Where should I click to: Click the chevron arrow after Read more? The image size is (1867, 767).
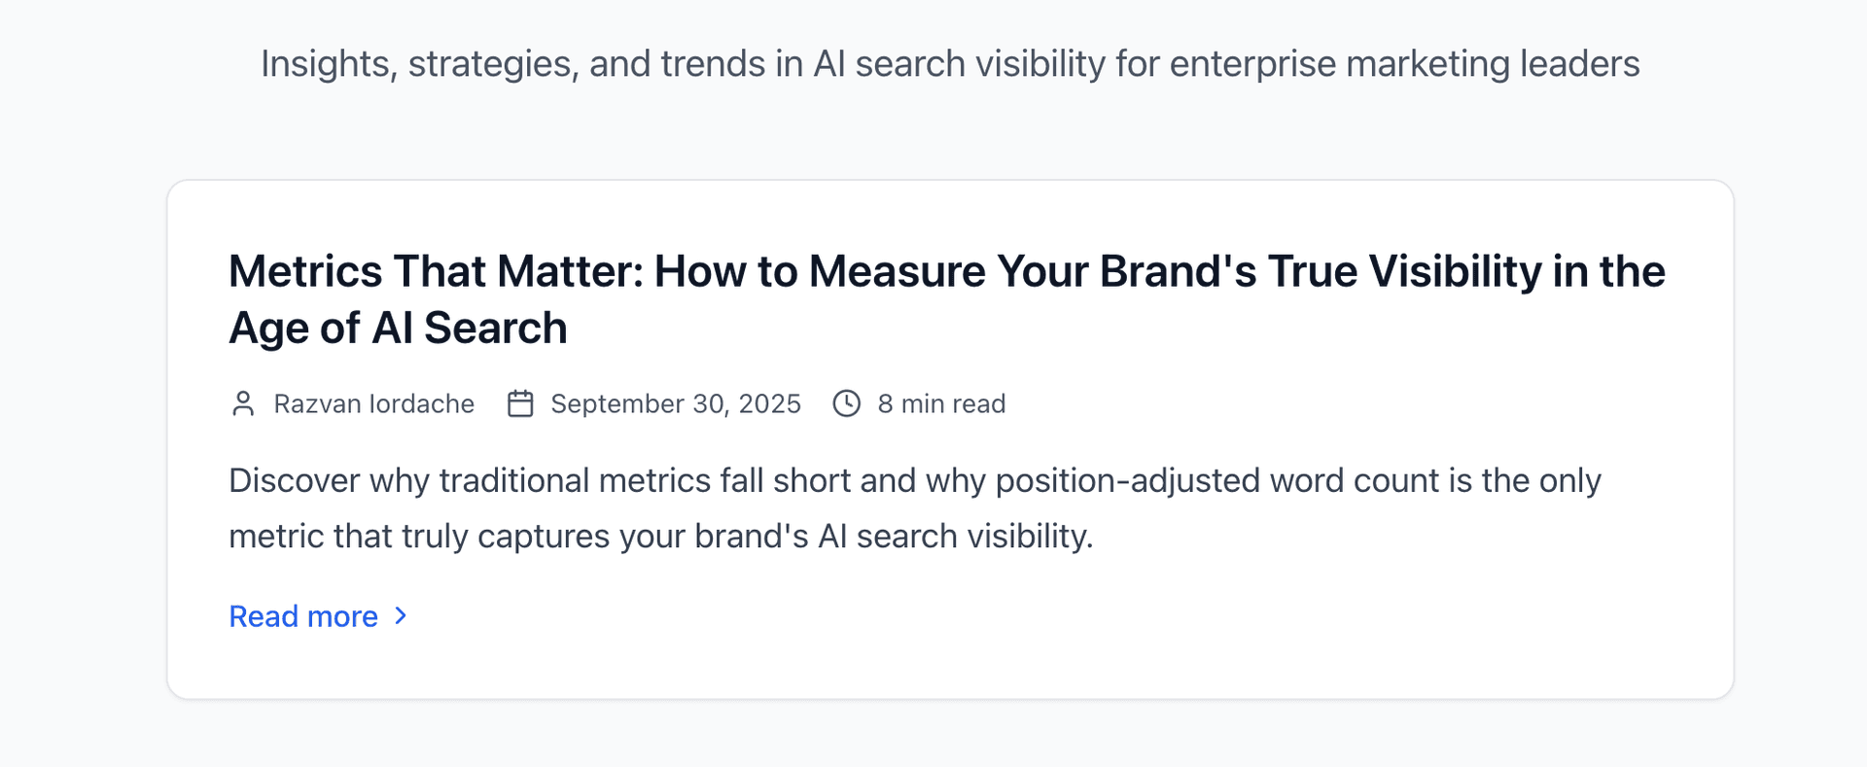click(401, 616)
